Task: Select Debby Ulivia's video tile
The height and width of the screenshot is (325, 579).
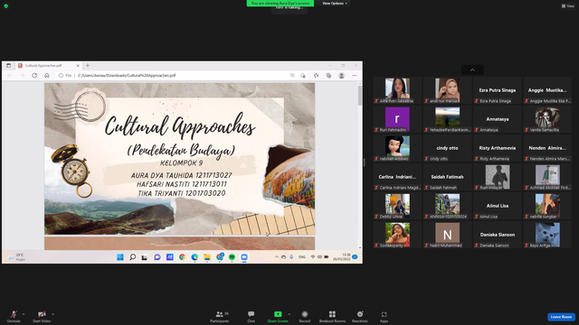Action: point(397,206)
